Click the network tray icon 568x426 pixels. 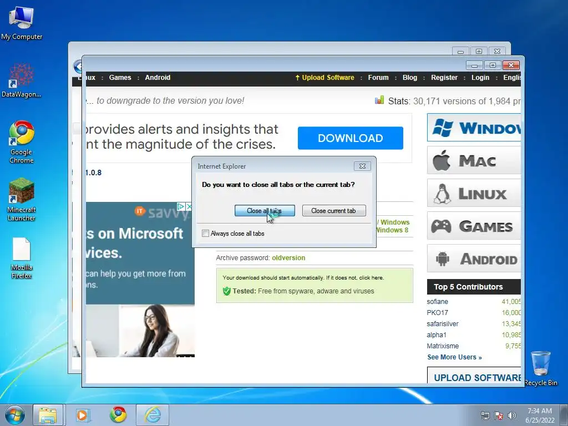point(485,415)
